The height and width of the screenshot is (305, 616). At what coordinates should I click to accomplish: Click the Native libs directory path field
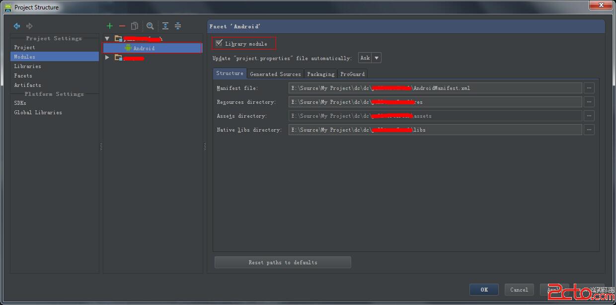pyautogui.click(x=435, y=130)
